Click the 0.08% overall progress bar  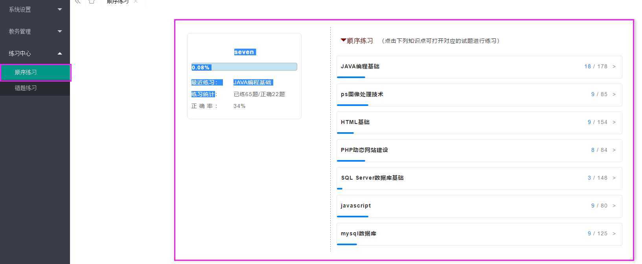[244, 67]
